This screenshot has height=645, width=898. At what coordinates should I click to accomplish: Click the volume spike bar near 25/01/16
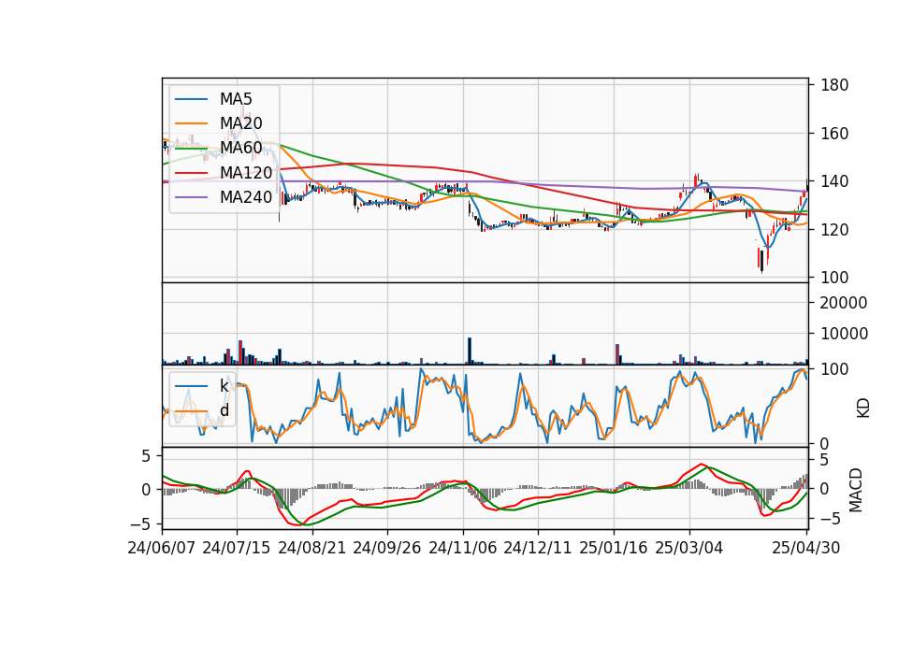pyautogui.click(x=617, y=354)
